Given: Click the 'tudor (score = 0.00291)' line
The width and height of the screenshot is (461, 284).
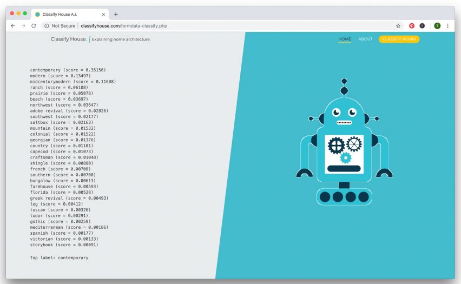Looking at the screenshot, I should pos(59,215).
